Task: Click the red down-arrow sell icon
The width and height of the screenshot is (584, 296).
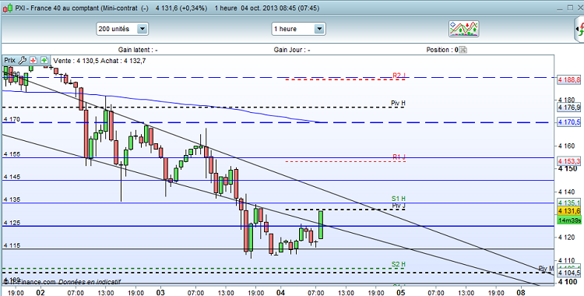Action: (33, 60)
